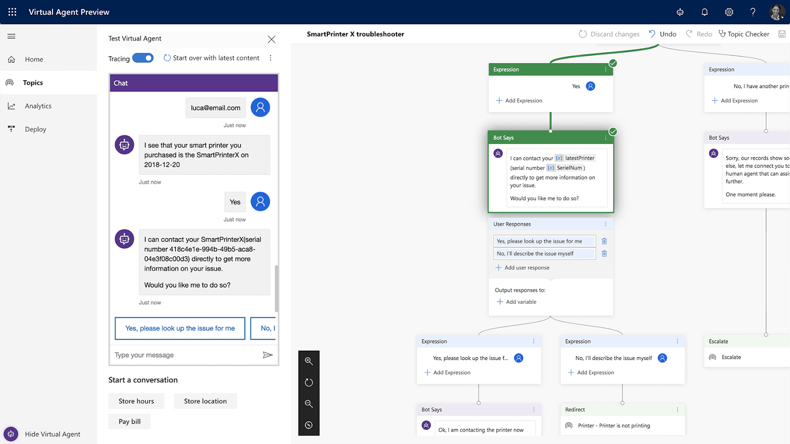
Task: Click the Type your message field
Action: point(185,355)
